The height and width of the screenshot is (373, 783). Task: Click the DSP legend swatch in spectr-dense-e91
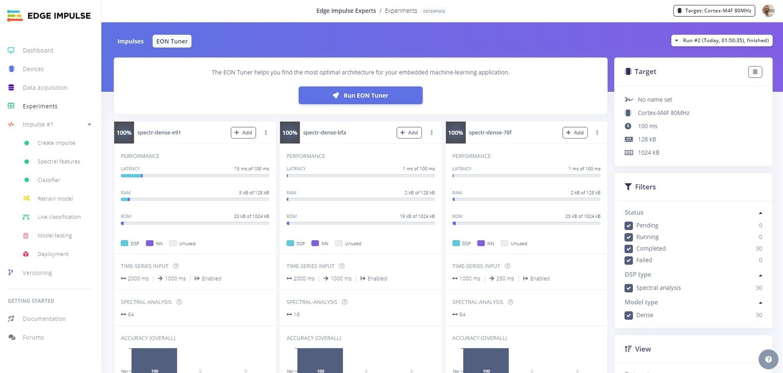click(124, 243)
